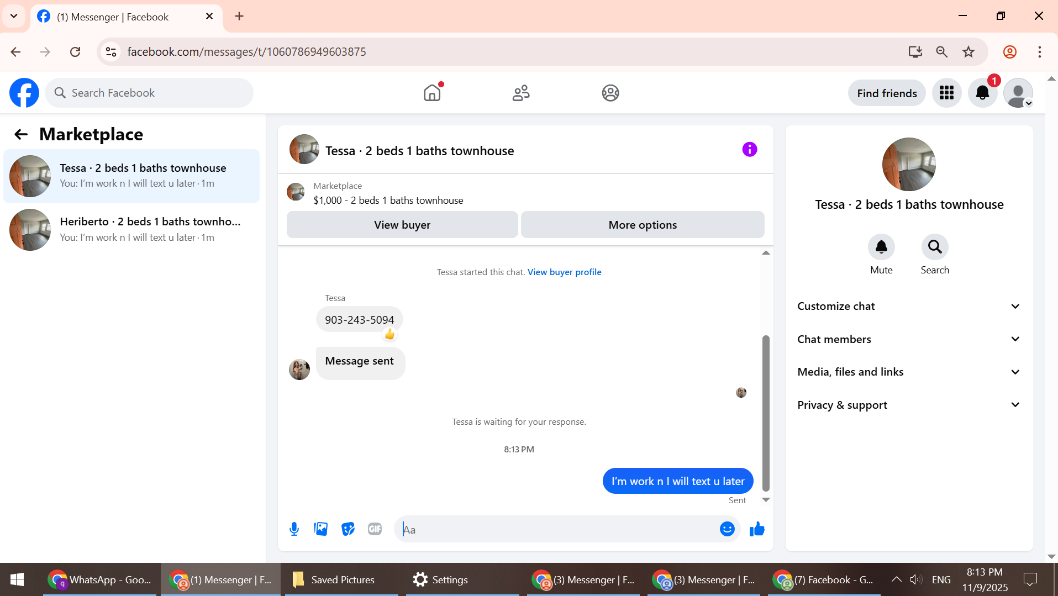This screenshot has height=596, width=1058.
Task: Click the browser address bar URL
Action: (x=246, y=52)
